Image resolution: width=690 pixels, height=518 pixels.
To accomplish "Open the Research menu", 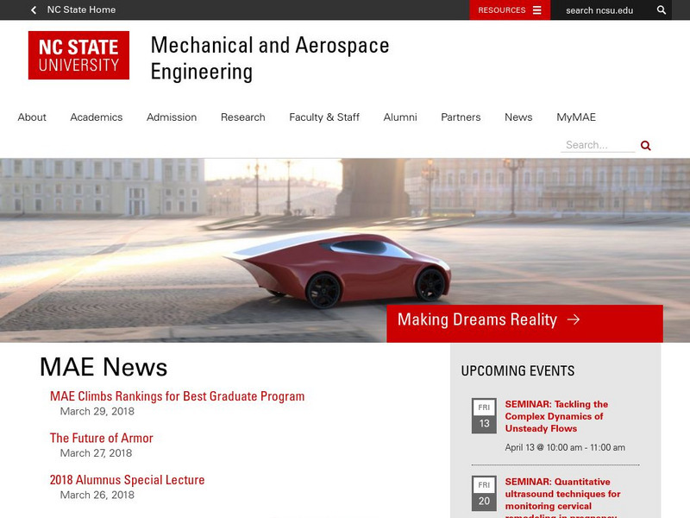I will (x=242, y=117).
